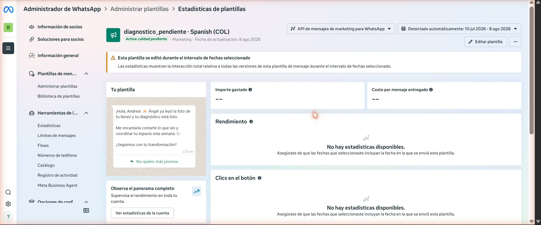Click the calendar icon in date range selector
The width and height of the screenshot is (541, 225).
pyautogui.click(x=403, y=29)
